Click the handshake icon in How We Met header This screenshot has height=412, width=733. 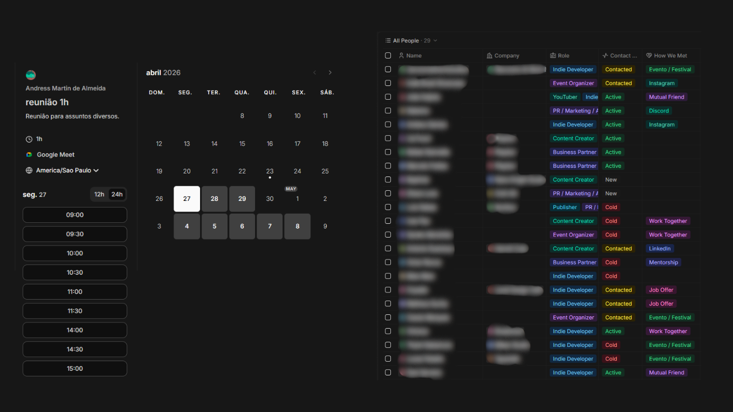pos(649,56)
